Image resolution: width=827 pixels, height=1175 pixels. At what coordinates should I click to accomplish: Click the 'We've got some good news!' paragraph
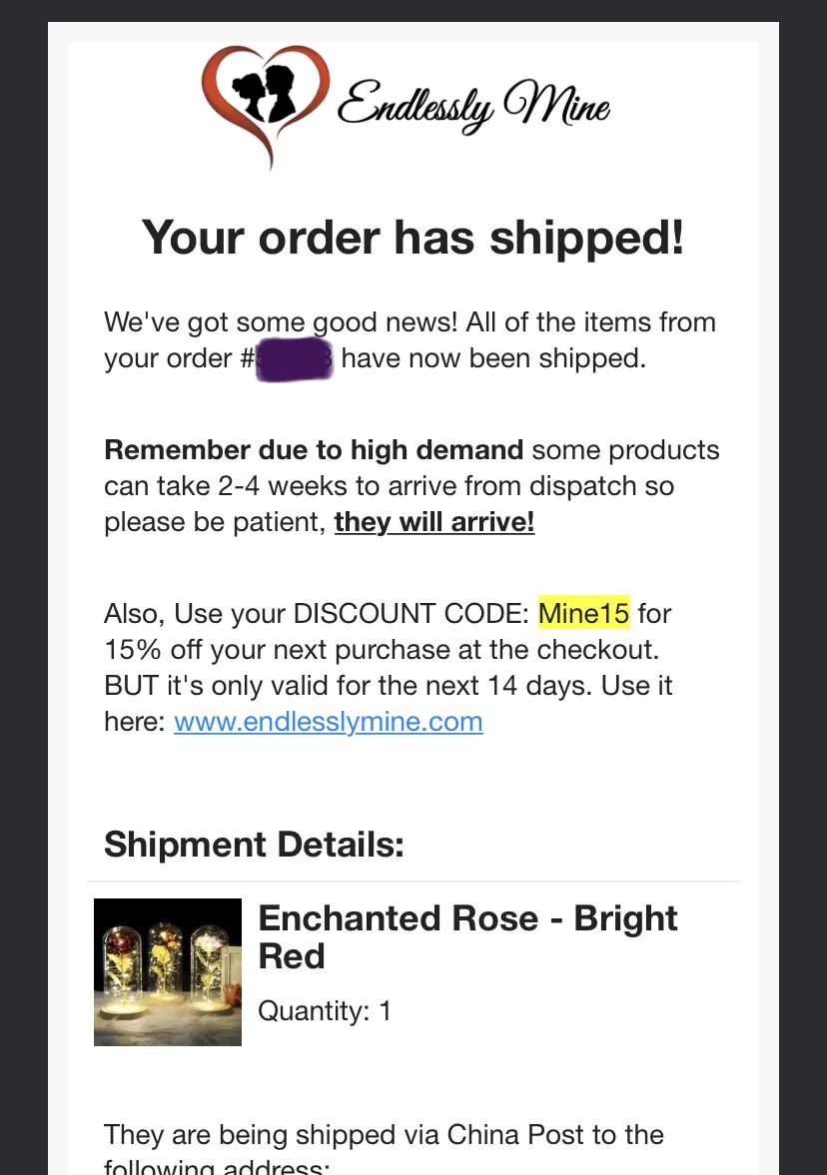(411, 340)
